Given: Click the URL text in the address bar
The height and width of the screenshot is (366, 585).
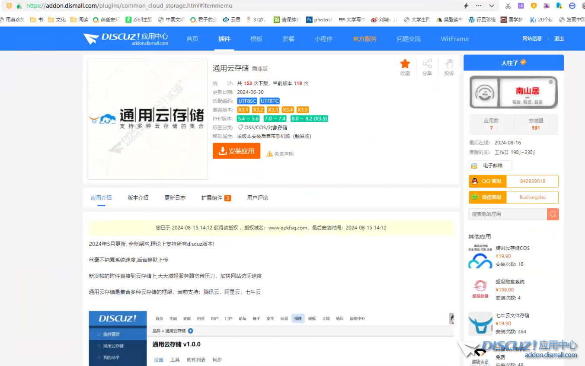Looking at the screenshot, I should click(129, 6).
